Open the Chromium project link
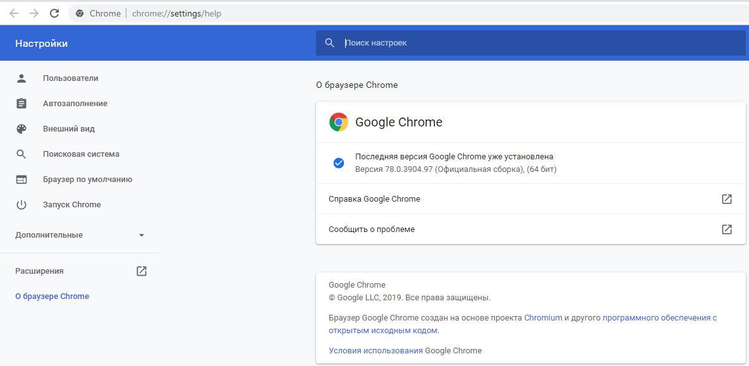 tap(543, 318)
